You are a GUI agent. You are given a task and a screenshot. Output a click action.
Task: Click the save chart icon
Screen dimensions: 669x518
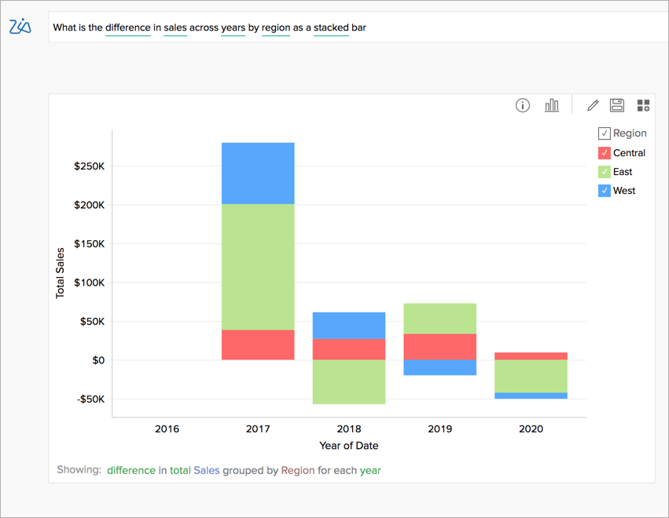click(x=616, y=104)
